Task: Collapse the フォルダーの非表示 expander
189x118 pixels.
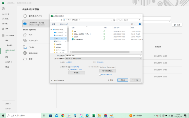Action: [x=52, y=81]
